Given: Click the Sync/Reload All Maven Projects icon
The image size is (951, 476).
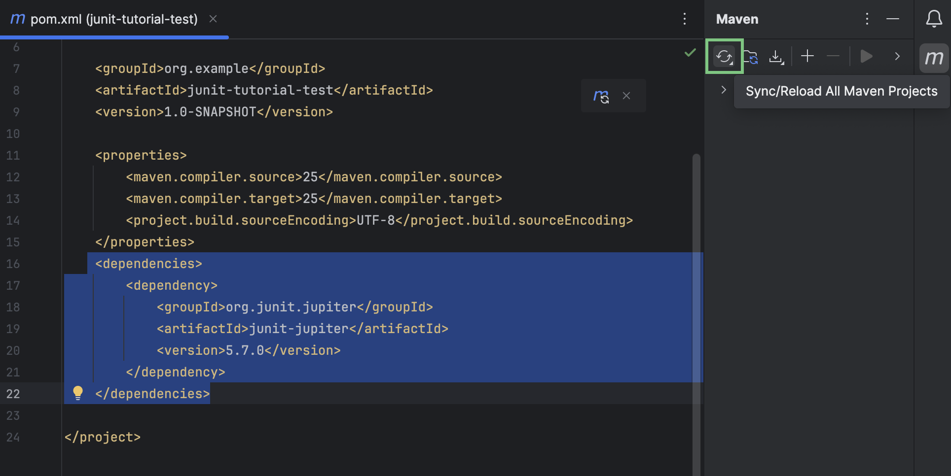Looking at the screenshot, I should click(724, 56).
